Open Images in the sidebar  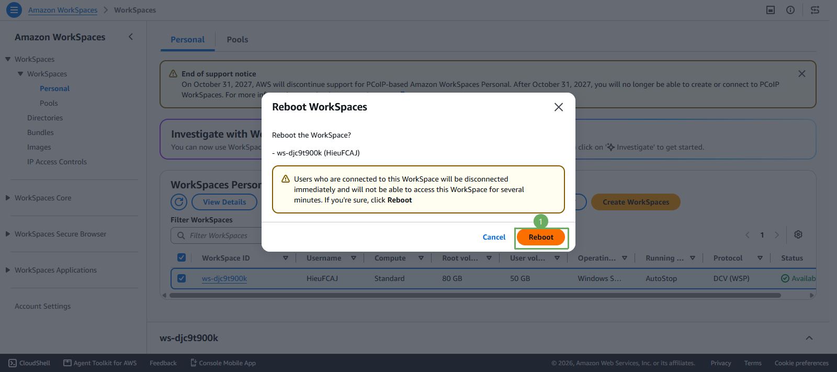click(x=39, y=147)
